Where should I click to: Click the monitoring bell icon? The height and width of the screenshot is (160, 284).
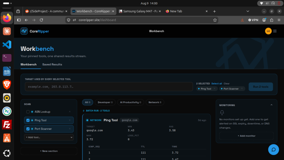tap(222, 112)
